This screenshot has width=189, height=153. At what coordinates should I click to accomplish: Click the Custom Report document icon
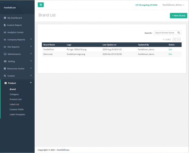click(x=5, y=25)
